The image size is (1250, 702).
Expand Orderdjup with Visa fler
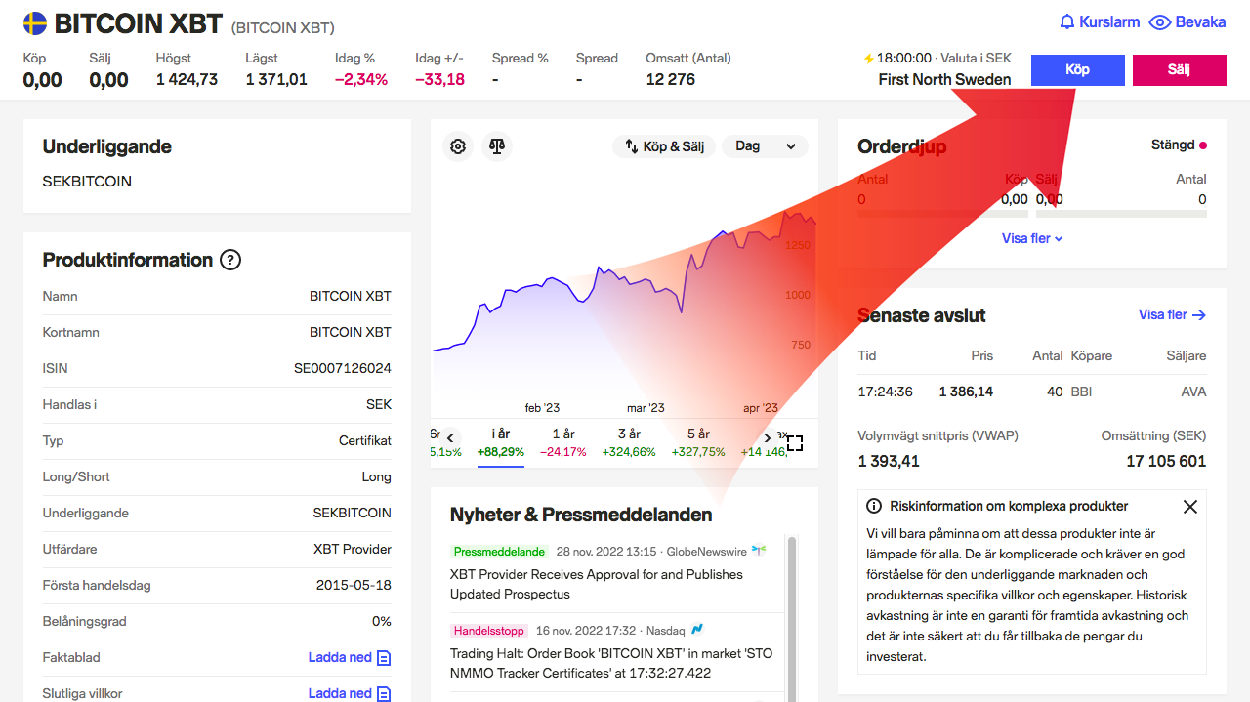tap(1031, 238)
